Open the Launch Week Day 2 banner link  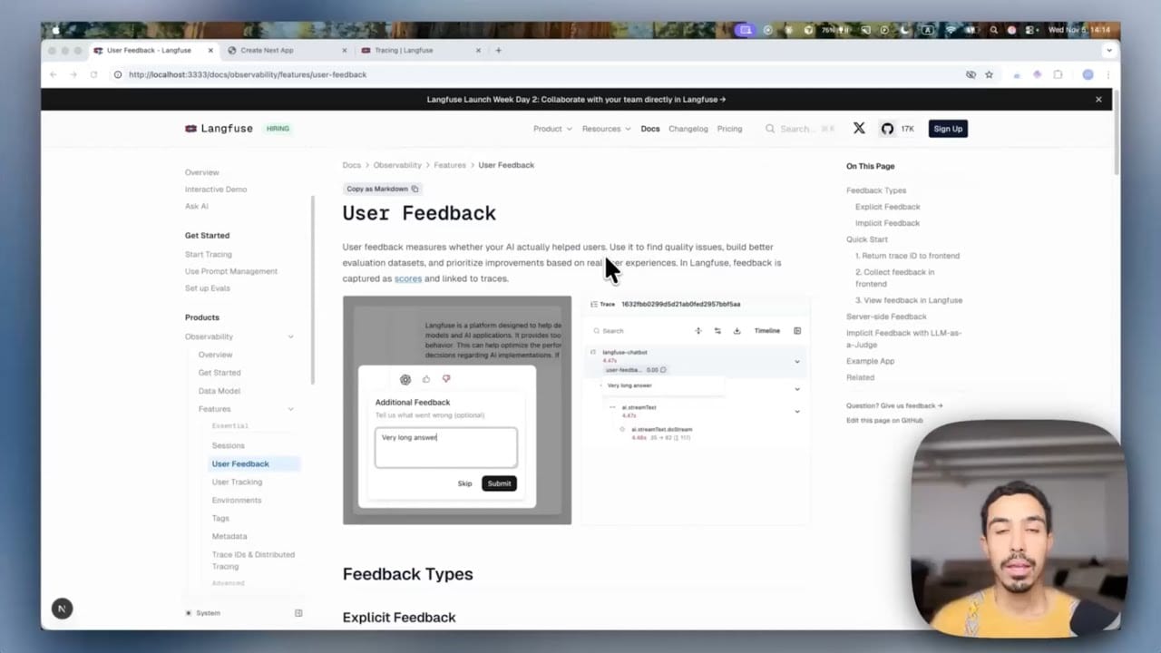(576, 100)
